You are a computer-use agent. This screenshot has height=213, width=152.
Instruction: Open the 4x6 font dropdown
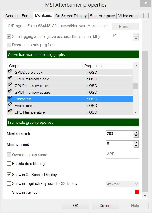[123, 184]
